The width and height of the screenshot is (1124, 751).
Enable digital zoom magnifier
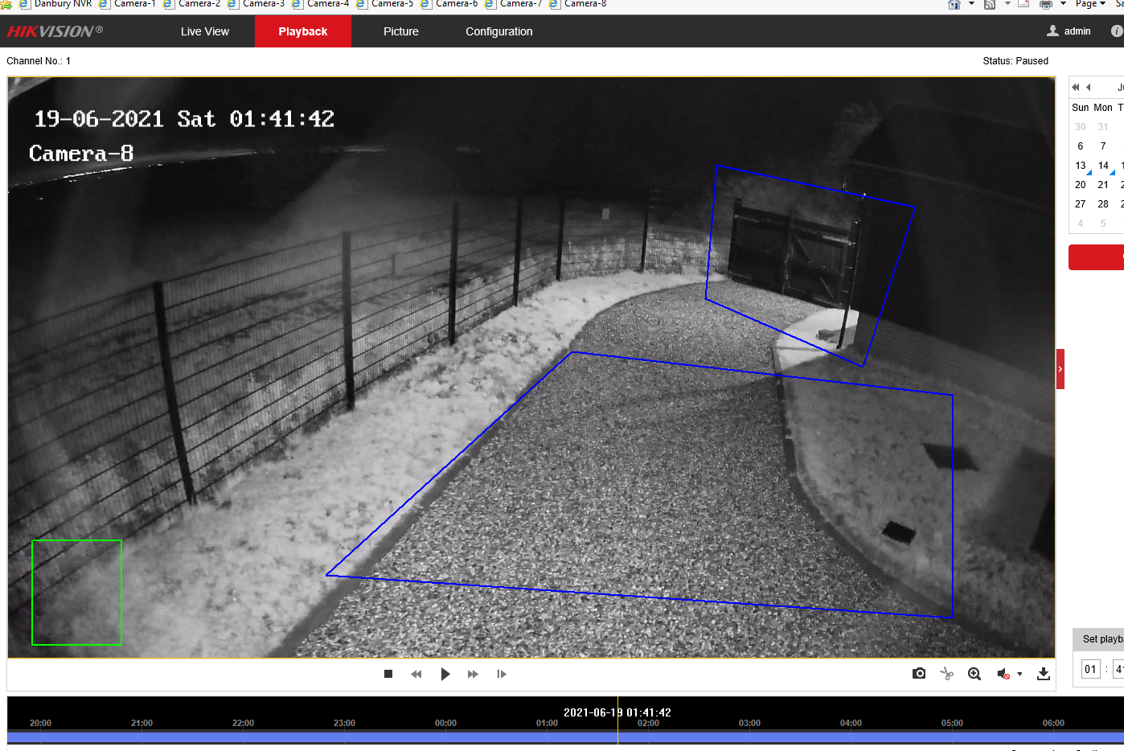tap(974, 674)
